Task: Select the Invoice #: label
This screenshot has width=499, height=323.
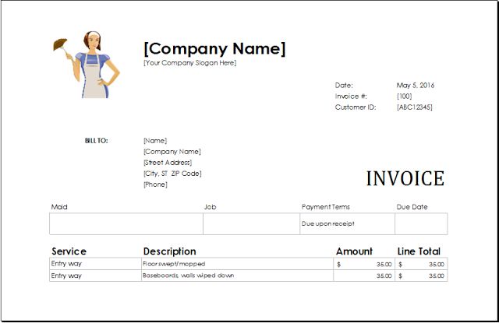Action: coord(351,97)
